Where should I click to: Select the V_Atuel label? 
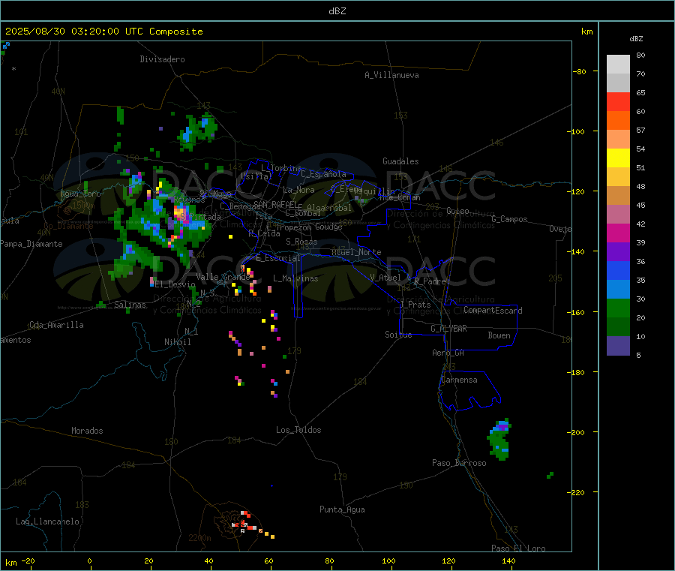coord(385,278)
